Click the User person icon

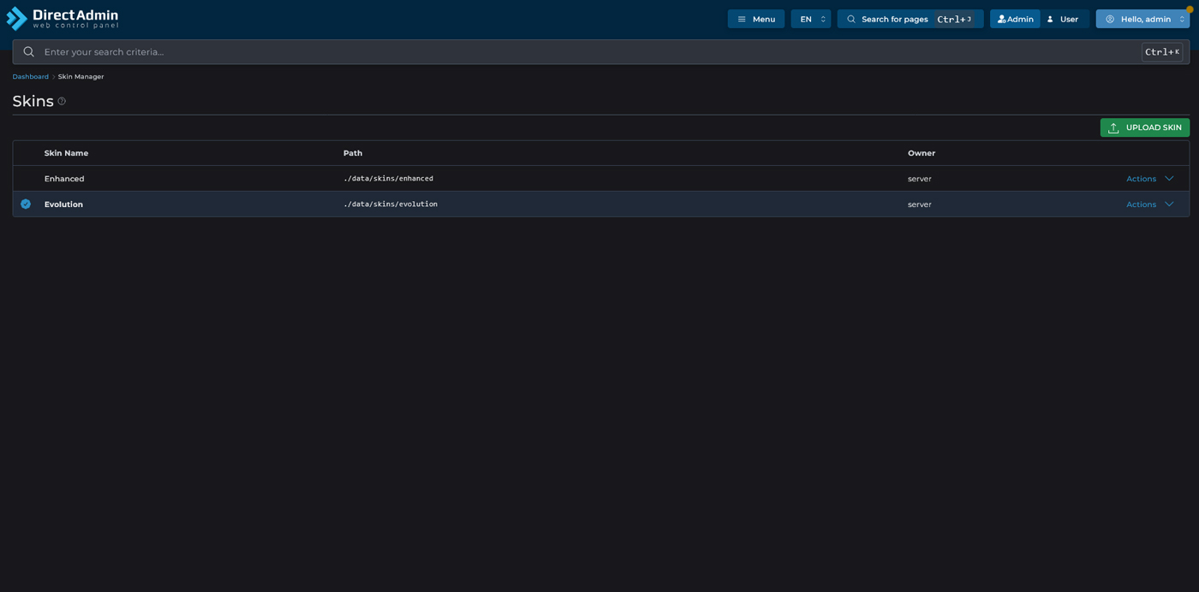[1050, 18]
